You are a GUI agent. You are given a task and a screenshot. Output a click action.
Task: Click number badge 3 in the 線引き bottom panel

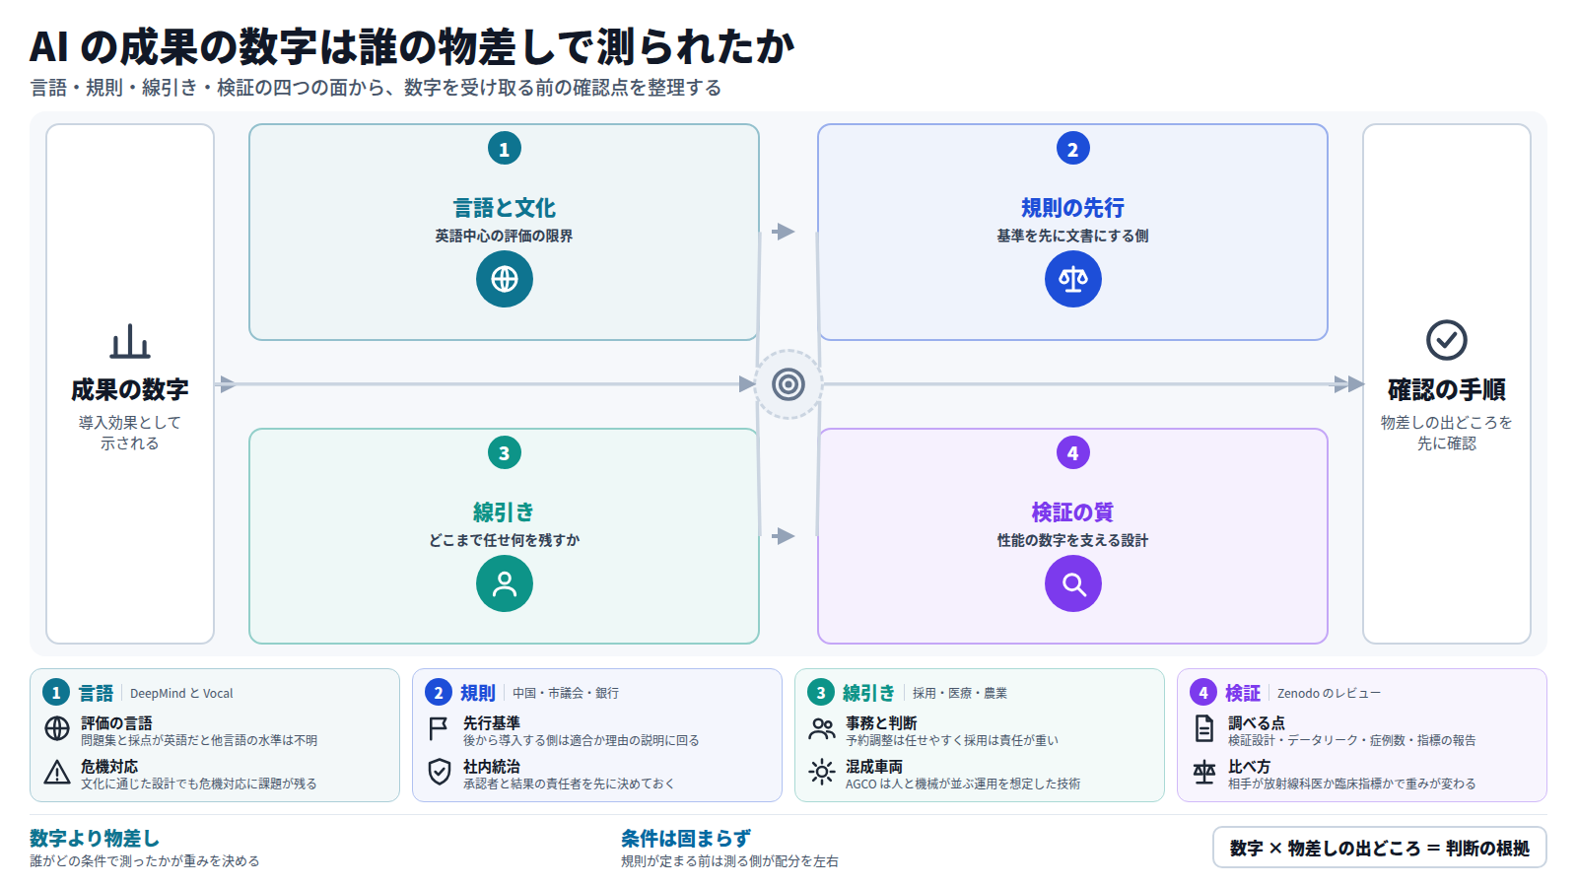[821, 693]
